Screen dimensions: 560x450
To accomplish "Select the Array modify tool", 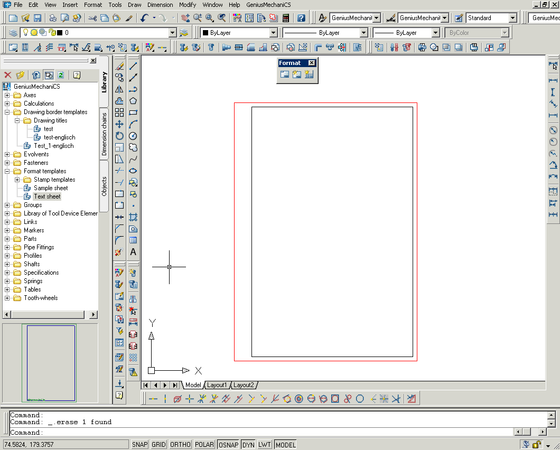I will [119, 112].
